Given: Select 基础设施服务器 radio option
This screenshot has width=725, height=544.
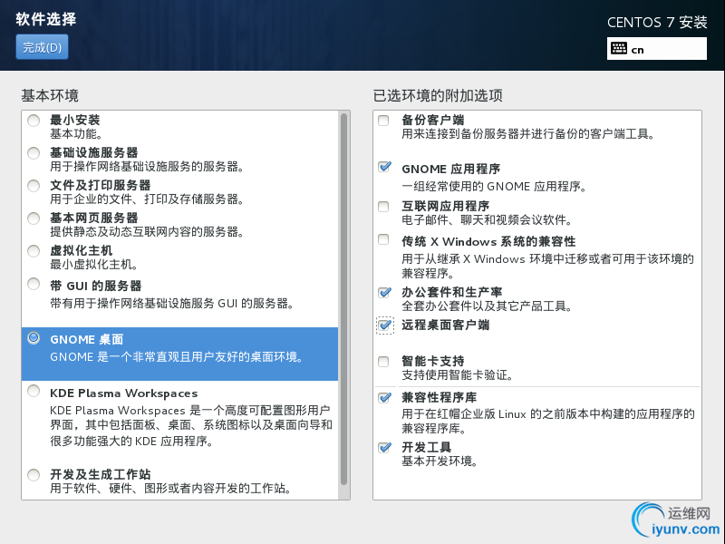Looking at the screenshot, I should [x=34, y=153].
